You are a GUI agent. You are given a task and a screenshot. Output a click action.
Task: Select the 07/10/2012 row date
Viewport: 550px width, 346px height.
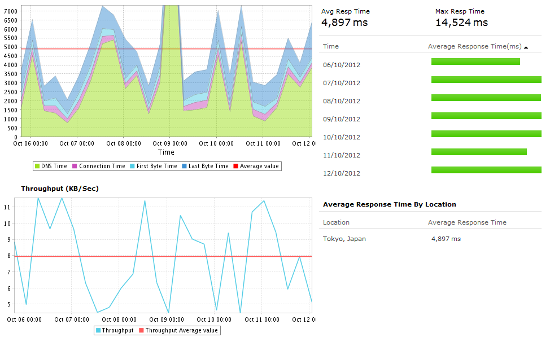click(x=342, y=83)
